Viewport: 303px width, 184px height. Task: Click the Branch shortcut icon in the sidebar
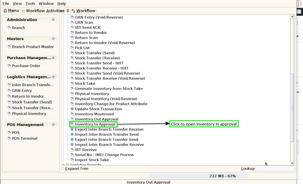click(x=9, y=28)
